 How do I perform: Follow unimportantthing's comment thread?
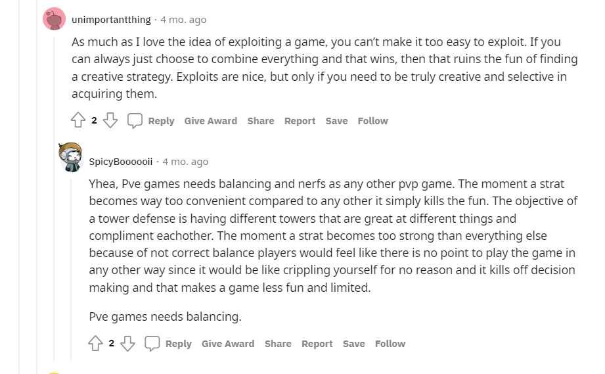point(372,121)
